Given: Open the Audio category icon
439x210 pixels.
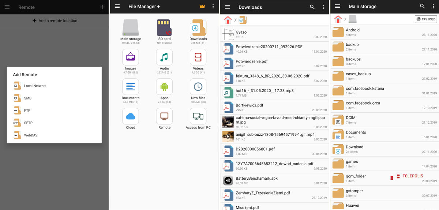Looking at the screenshot, I should click(x=164, y=57).
